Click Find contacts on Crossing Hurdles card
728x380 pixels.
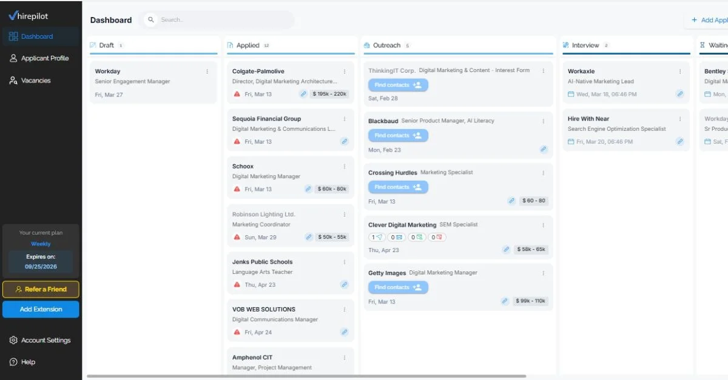click(x=398, y=187)
